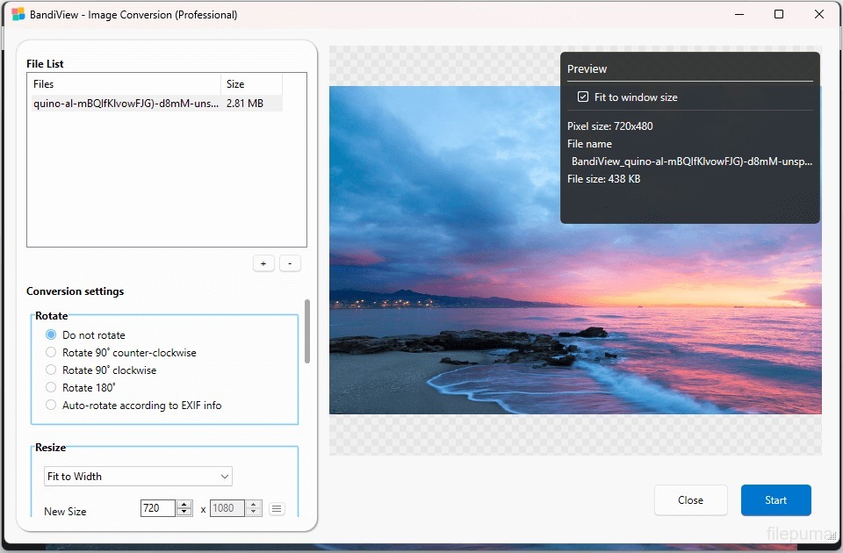This screenshot has width=843, height=553.
Task: Maximize the Image Conversion window
Action: pyautogui.click(x=779, y=15)
